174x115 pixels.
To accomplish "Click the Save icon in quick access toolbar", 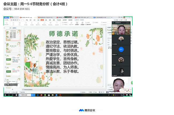I will pos(11,20).
